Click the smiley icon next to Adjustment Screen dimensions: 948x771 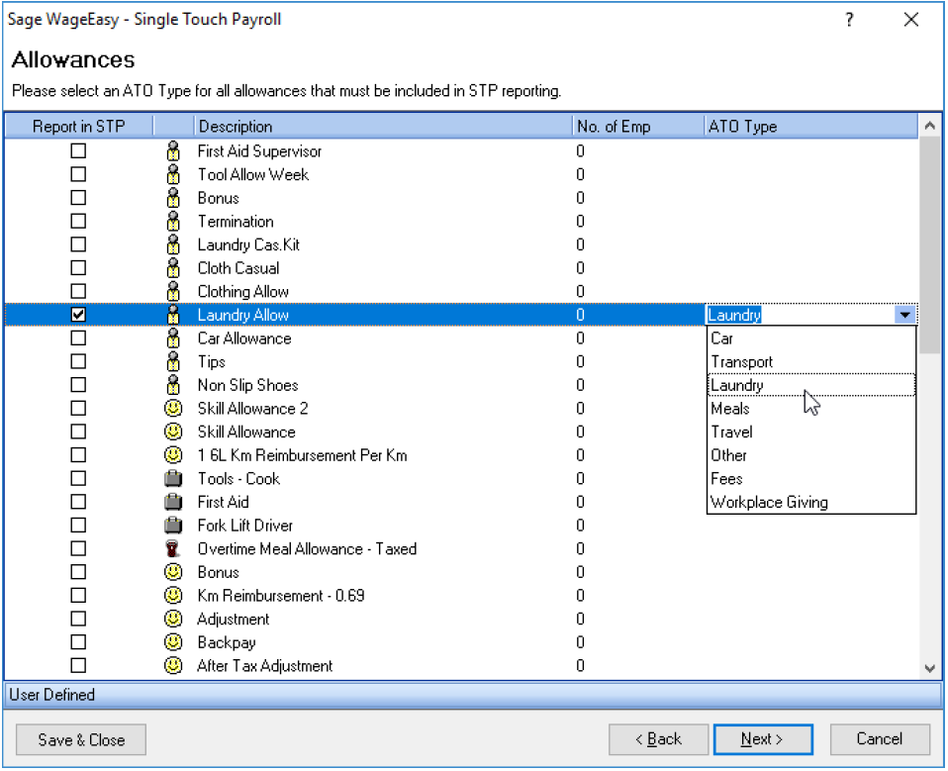pos(173,619)
